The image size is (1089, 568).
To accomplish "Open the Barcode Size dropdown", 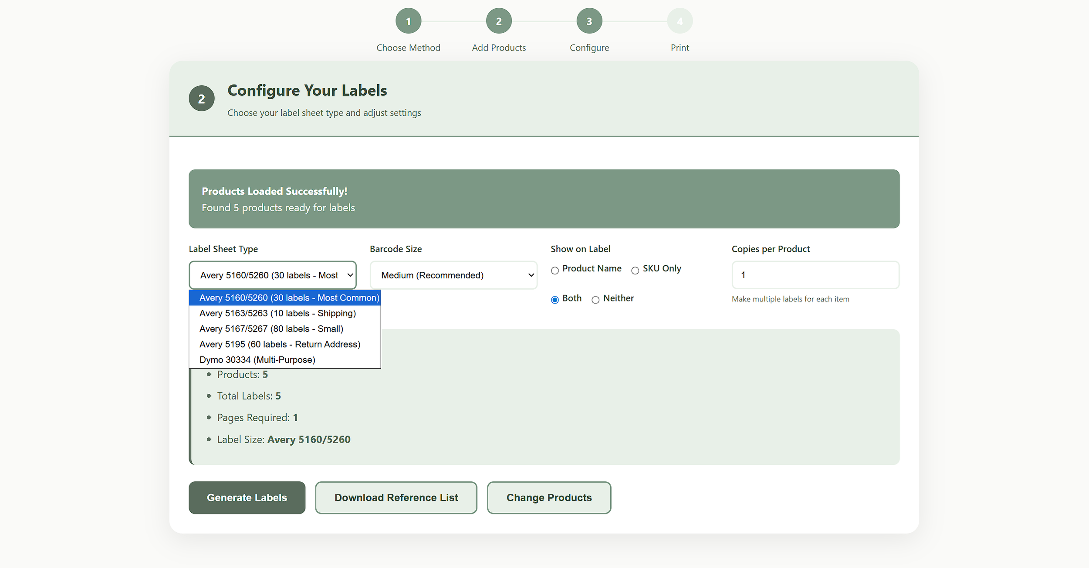I will (x=453, y=275).
